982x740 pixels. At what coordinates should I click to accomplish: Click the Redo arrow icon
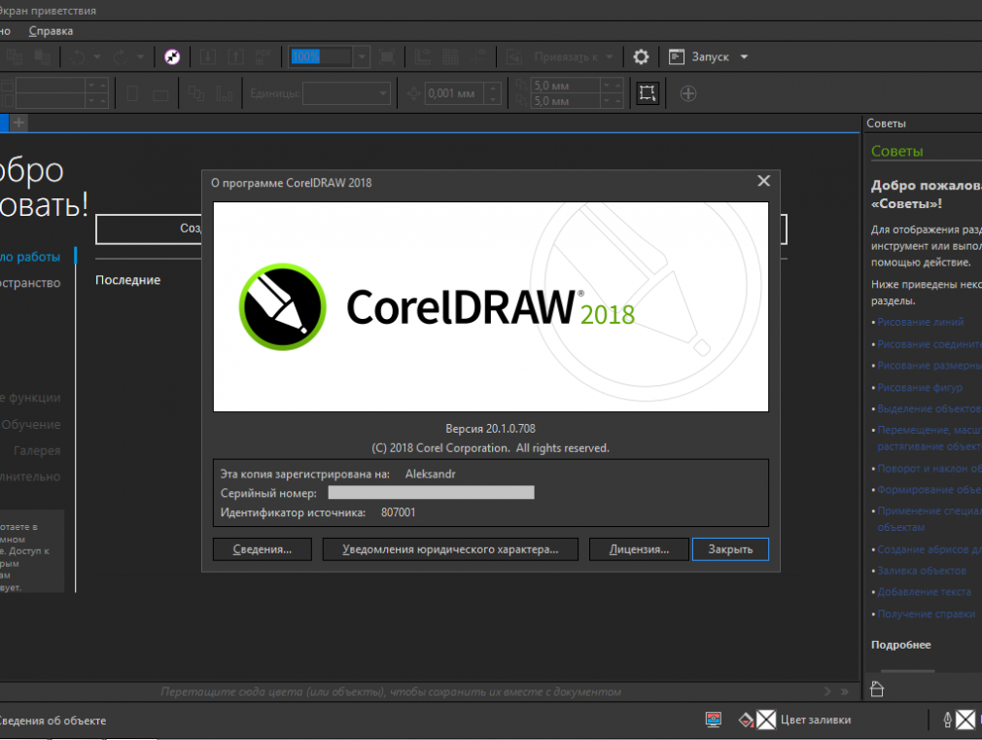pyautogui.click(x=121, y=57)
